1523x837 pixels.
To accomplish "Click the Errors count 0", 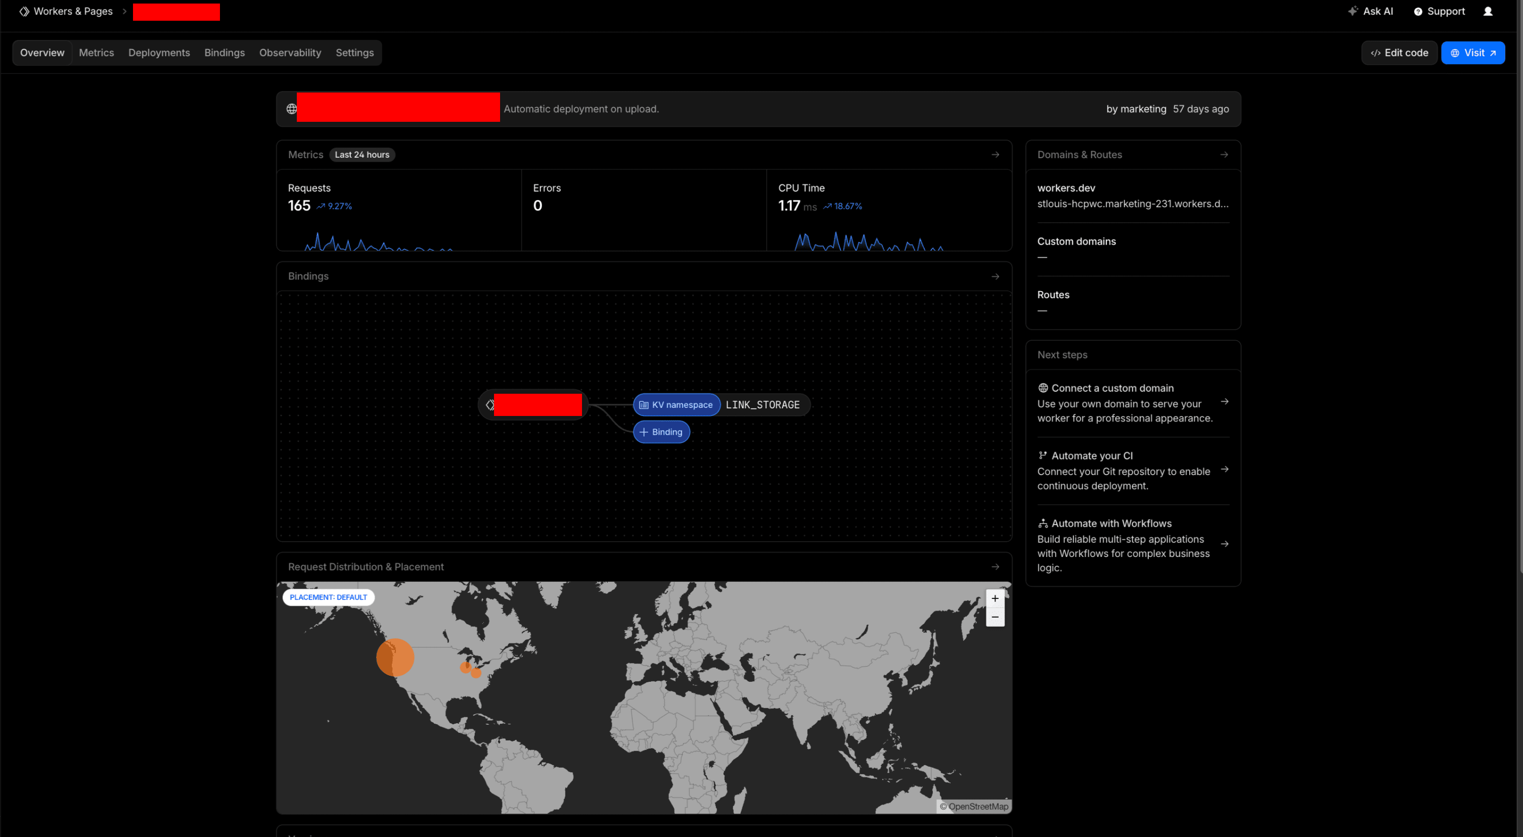I will pos(537,206).
